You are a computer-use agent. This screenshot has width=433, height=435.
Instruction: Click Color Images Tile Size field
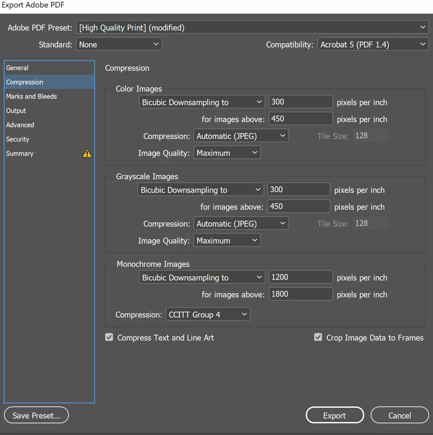coord(370,135)
